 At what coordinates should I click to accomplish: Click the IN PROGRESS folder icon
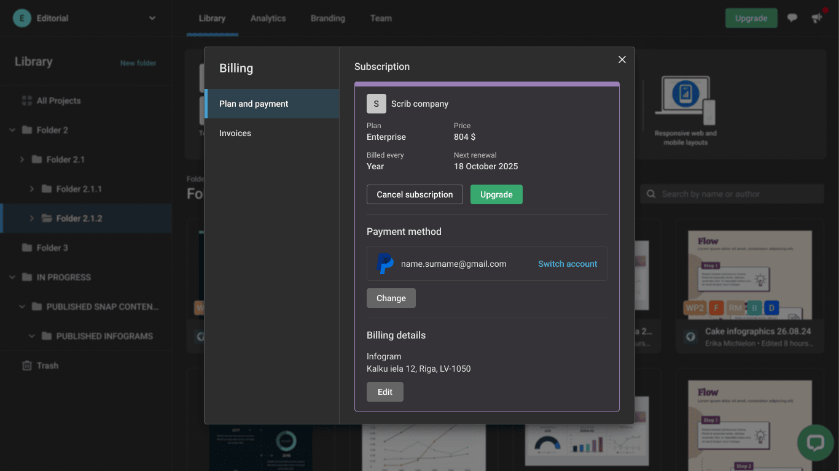[27, 277]
